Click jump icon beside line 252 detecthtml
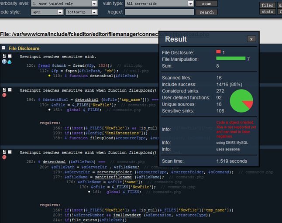The width and height of the screenshot is (282, 223). click(39, 162)
